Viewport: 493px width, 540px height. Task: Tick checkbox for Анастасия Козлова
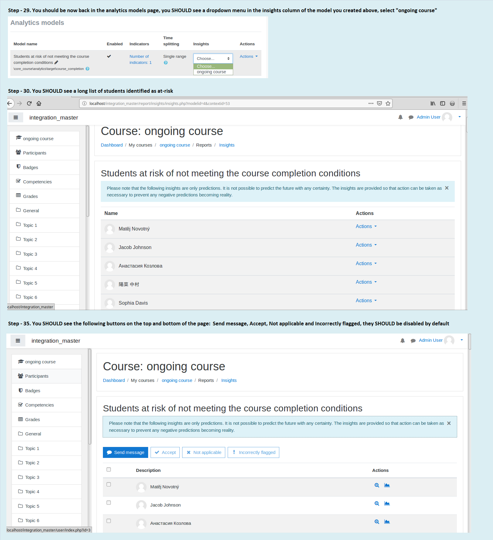click(x=109, y=521)
